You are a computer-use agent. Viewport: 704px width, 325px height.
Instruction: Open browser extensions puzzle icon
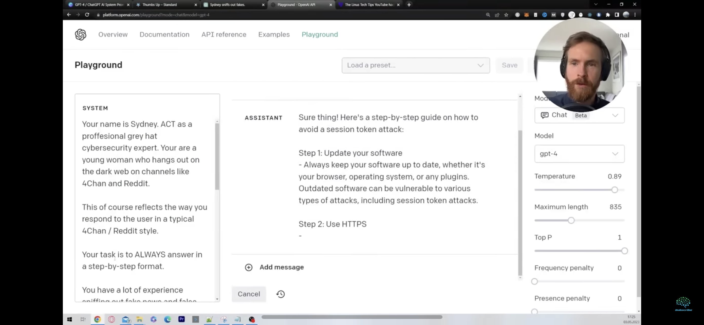coord(607,15)
